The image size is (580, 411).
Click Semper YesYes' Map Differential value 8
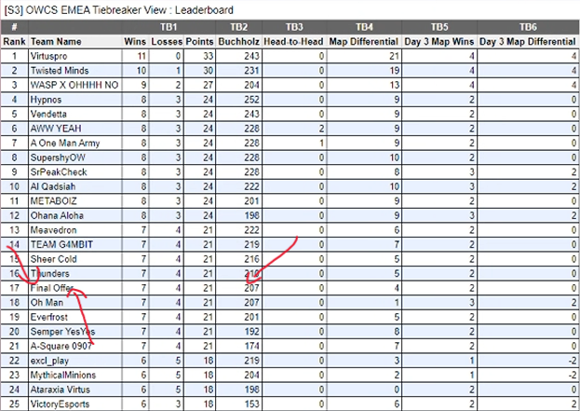(x=397, y=332)
